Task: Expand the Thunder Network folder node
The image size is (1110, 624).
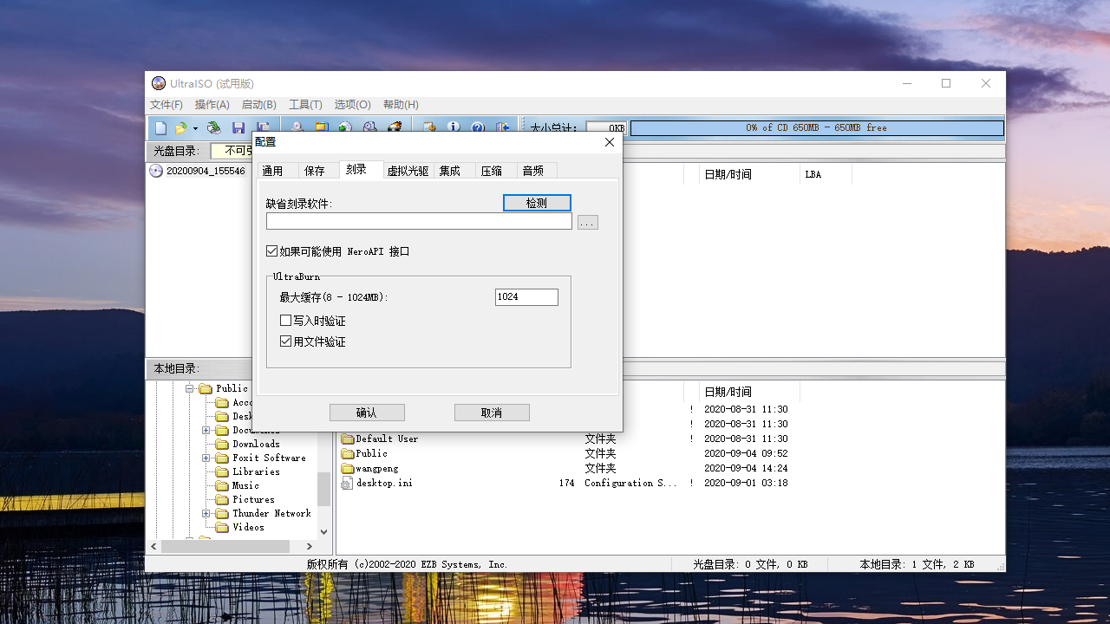Action: click(x=205, y=513)
